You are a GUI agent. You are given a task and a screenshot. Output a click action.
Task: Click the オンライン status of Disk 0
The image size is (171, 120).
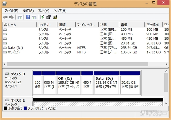click(11, 86)
